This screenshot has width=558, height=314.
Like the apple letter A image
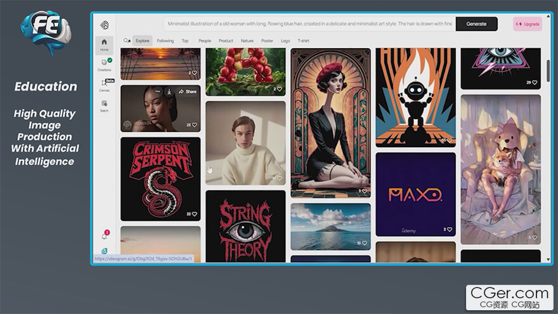280,89
